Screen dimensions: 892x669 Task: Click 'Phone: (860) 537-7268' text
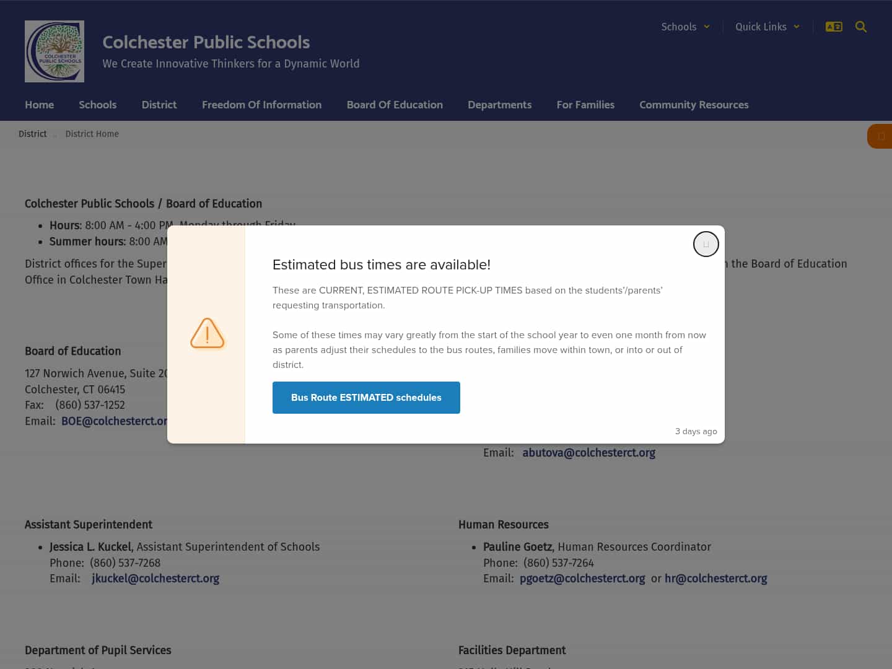[105, 563]
